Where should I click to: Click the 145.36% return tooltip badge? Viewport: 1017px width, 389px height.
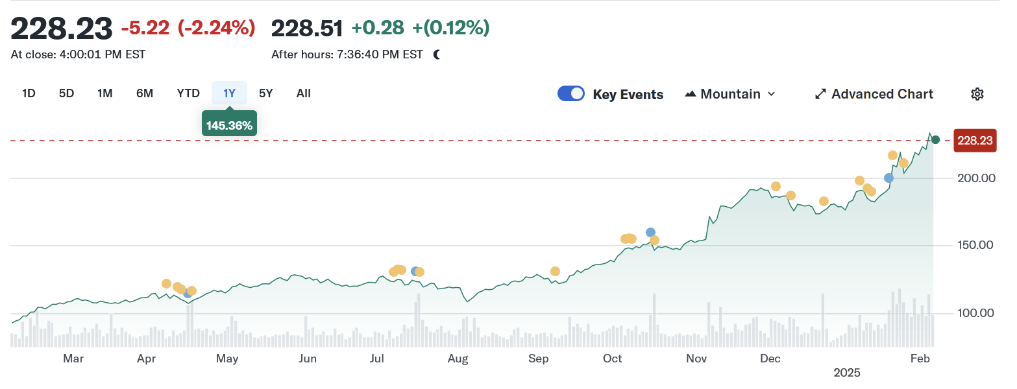click(229, 125)
